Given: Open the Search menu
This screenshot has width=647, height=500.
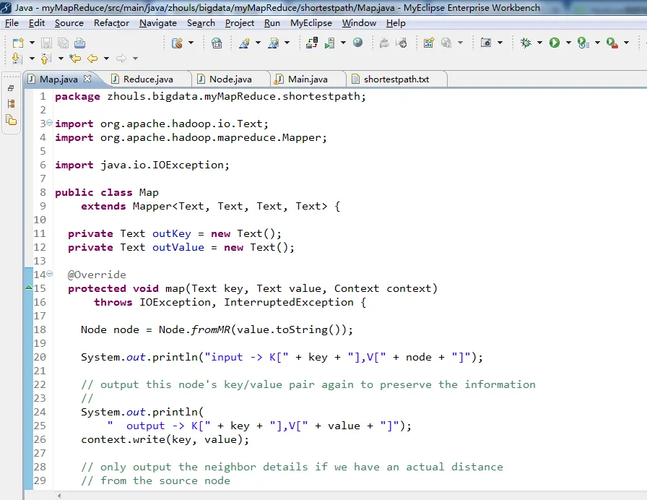Looking at the screenshot, I should click(x=201, y=23).
